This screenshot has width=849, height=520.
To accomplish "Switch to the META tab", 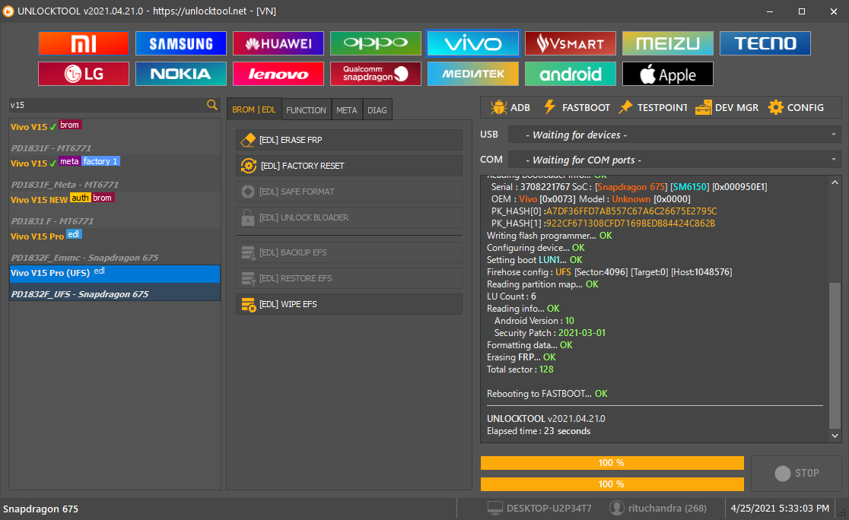I will pyautogui.click(x=347, y=109).
